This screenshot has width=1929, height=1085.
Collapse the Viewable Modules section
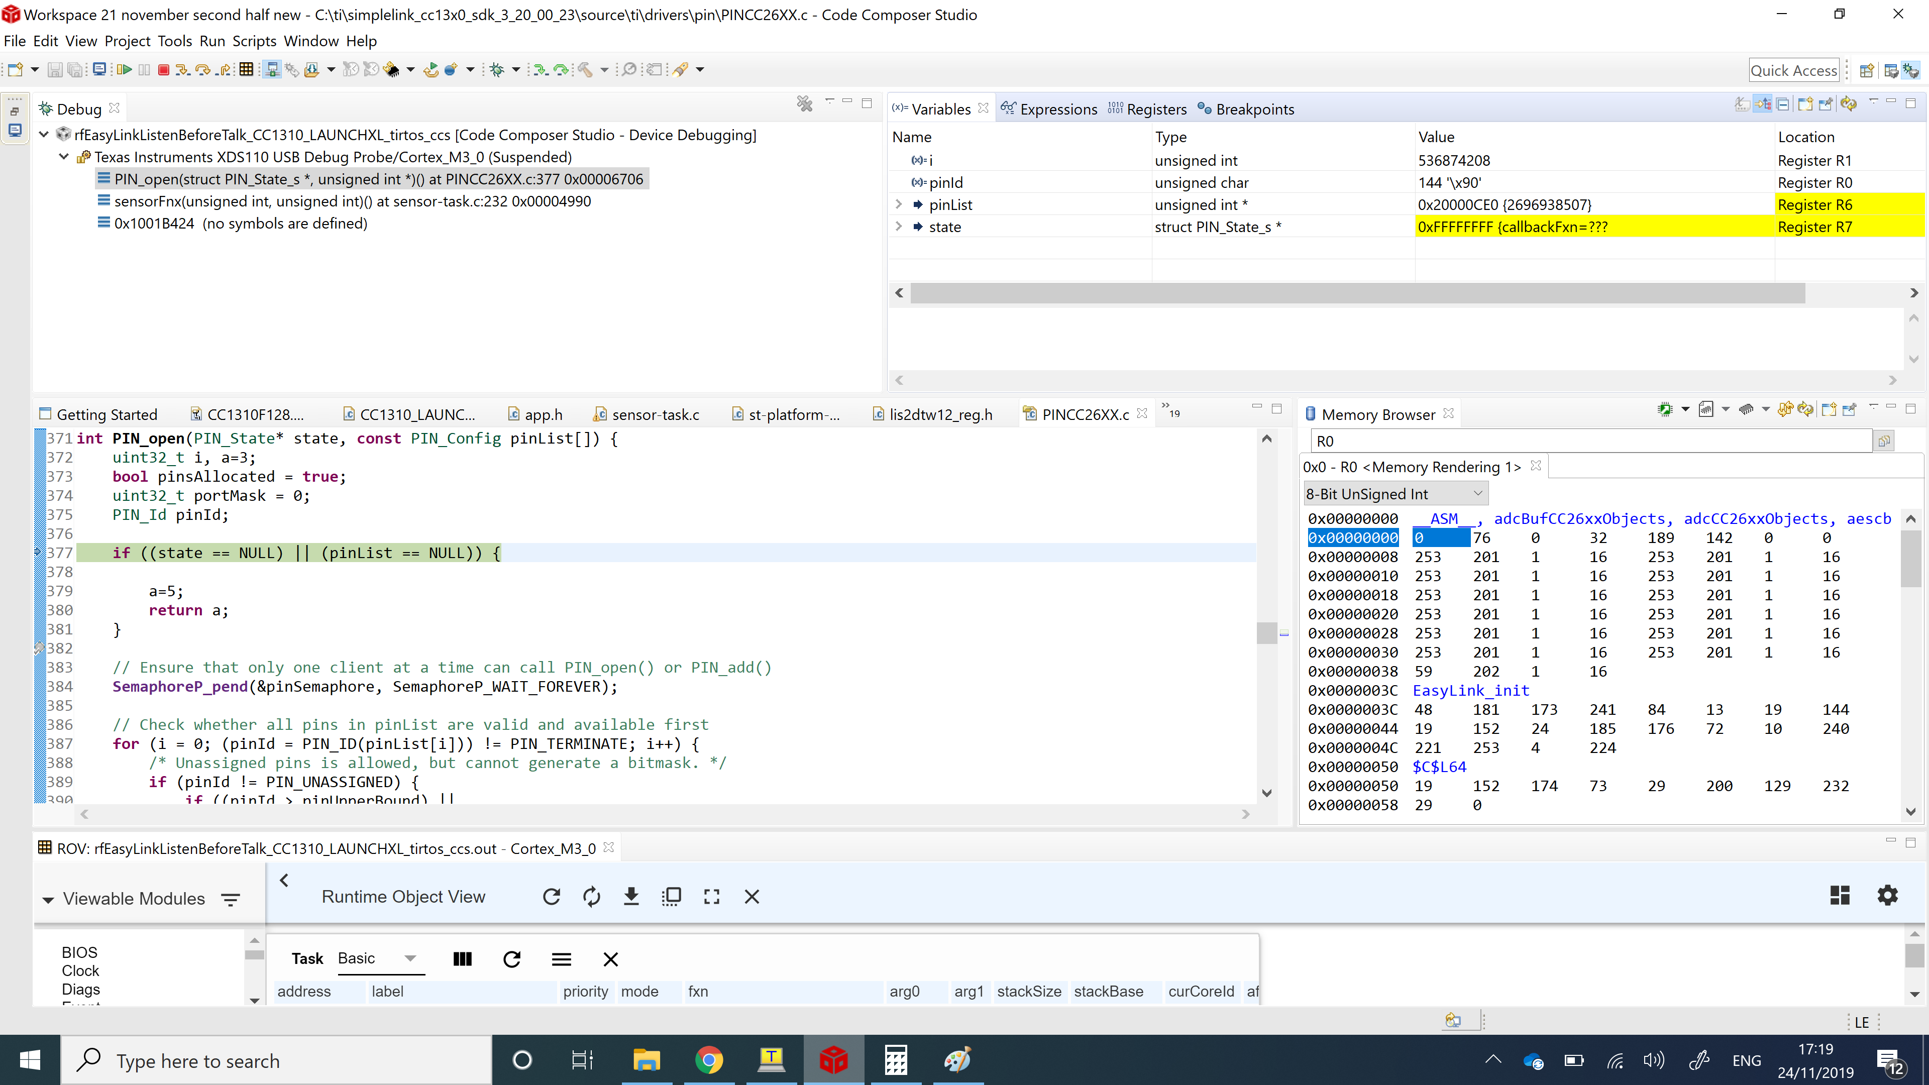[48, 899]
